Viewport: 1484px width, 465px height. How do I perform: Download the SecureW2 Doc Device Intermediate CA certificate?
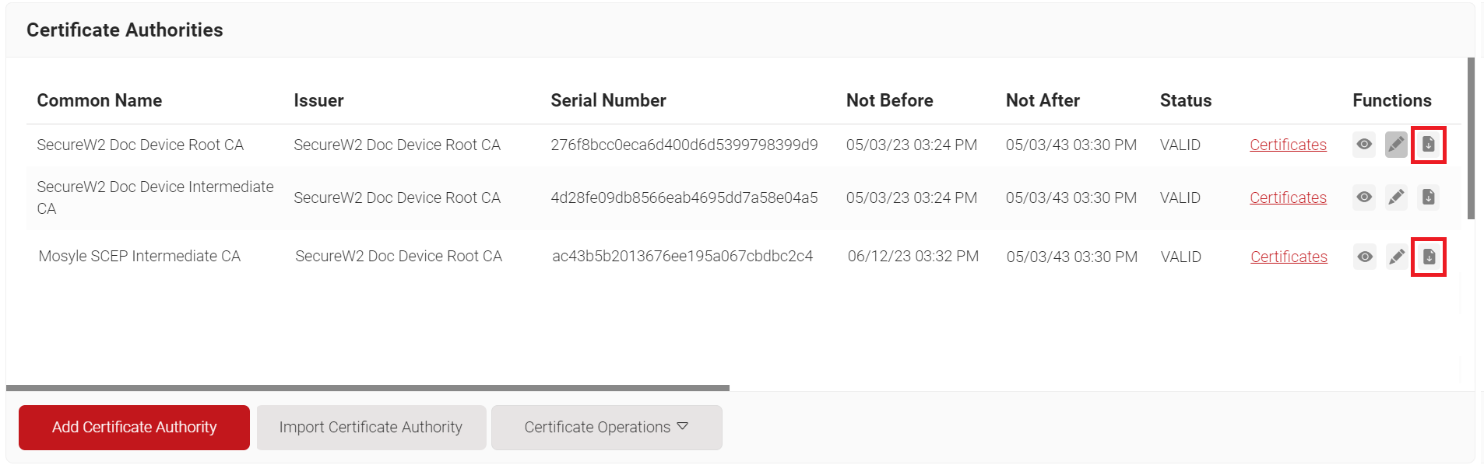point(1429,198)
